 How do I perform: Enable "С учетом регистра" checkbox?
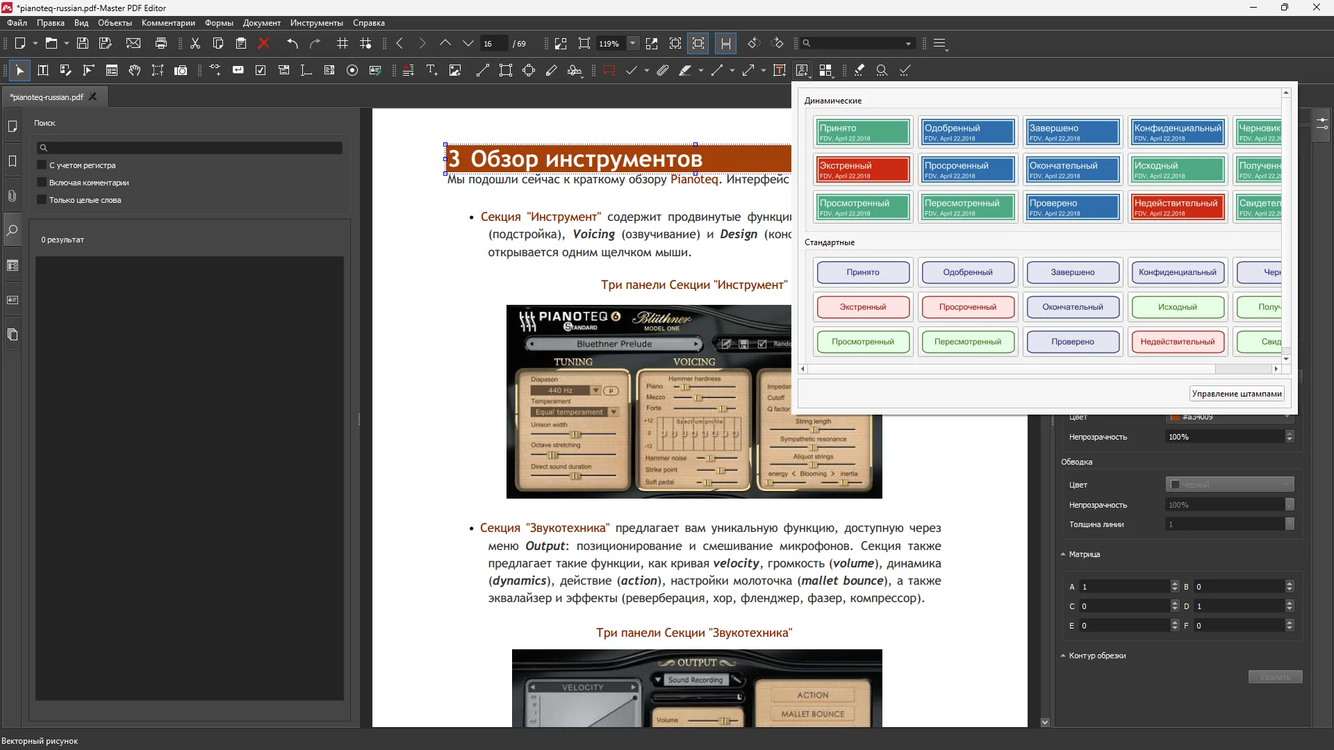click(42, 165)
